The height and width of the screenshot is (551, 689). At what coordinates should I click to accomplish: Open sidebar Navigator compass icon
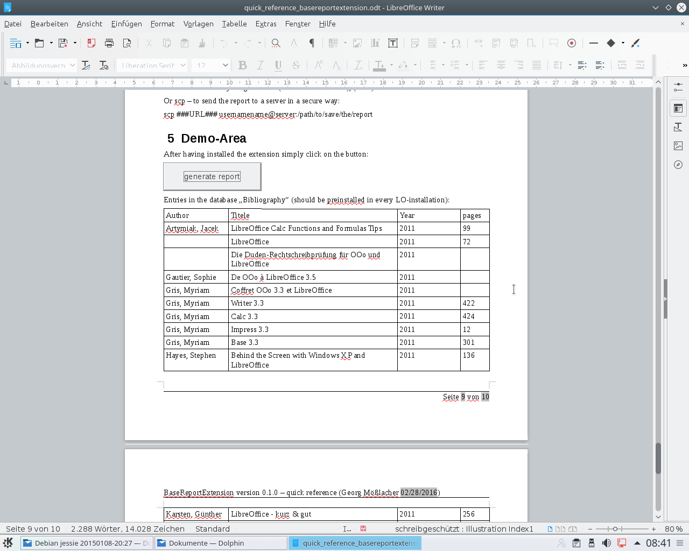tap(678, 165)
